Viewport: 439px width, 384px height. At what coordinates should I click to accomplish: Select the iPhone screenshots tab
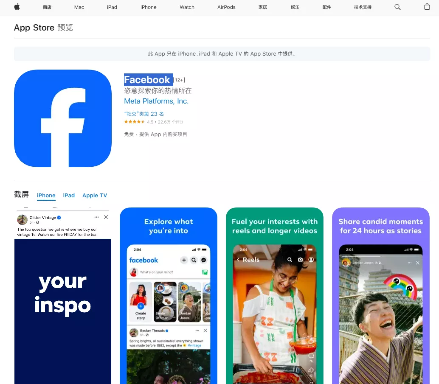coord(46,195)
